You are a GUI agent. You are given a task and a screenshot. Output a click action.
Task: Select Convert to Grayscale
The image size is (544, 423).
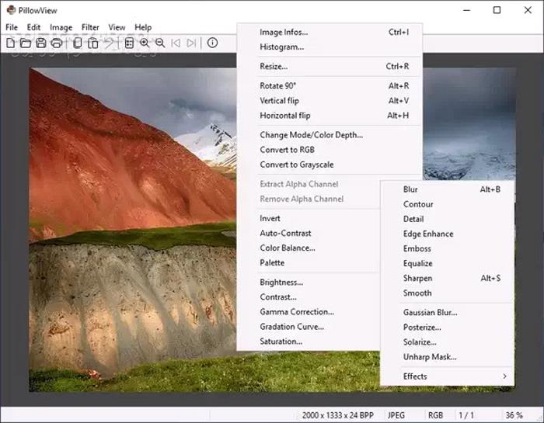[298, 165]
